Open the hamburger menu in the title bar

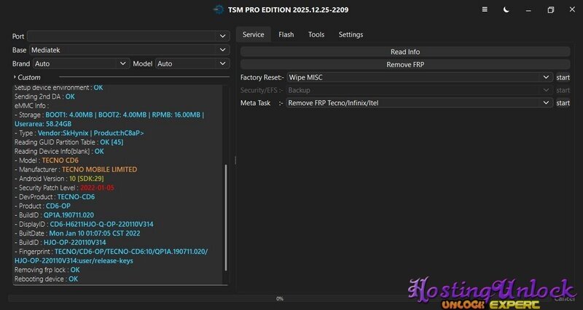point(485,10)
